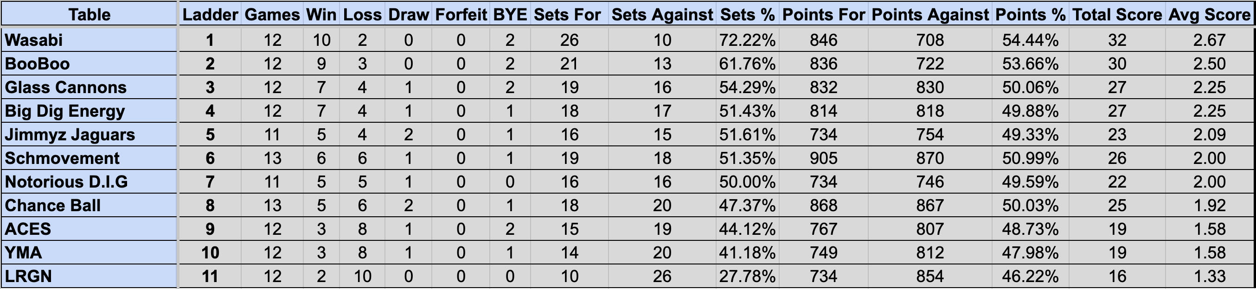Image resolution: width=1256 pixels, height=289 pixels.
Task: Select the LRGN team name cell
Action: point(89,276)
